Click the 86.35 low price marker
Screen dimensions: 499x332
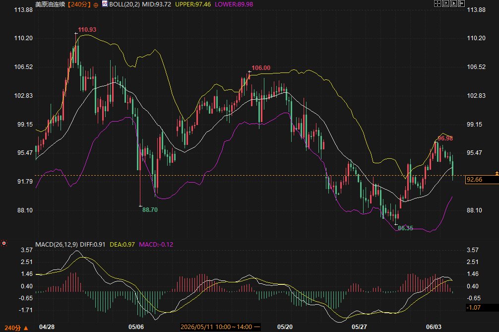click(x=405, y=228)
